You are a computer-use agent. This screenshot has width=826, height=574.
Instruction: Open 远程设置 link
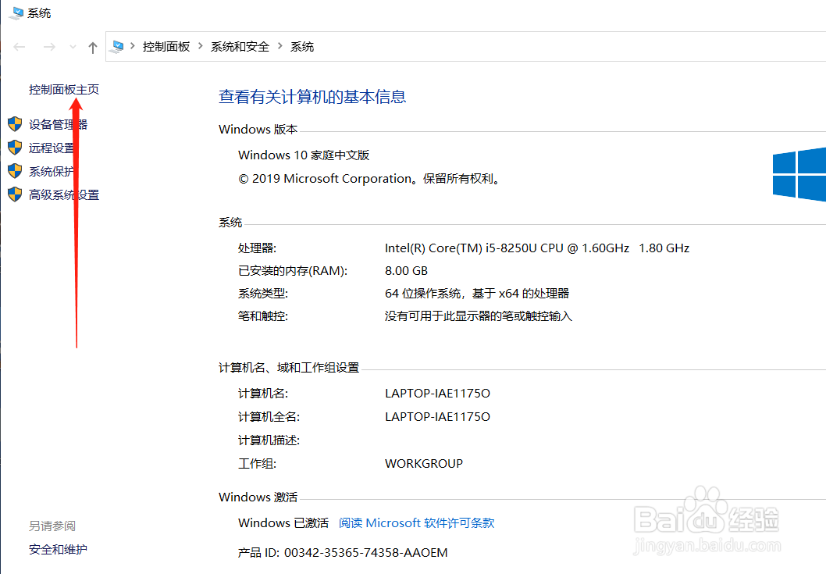(x=52, y=148)
